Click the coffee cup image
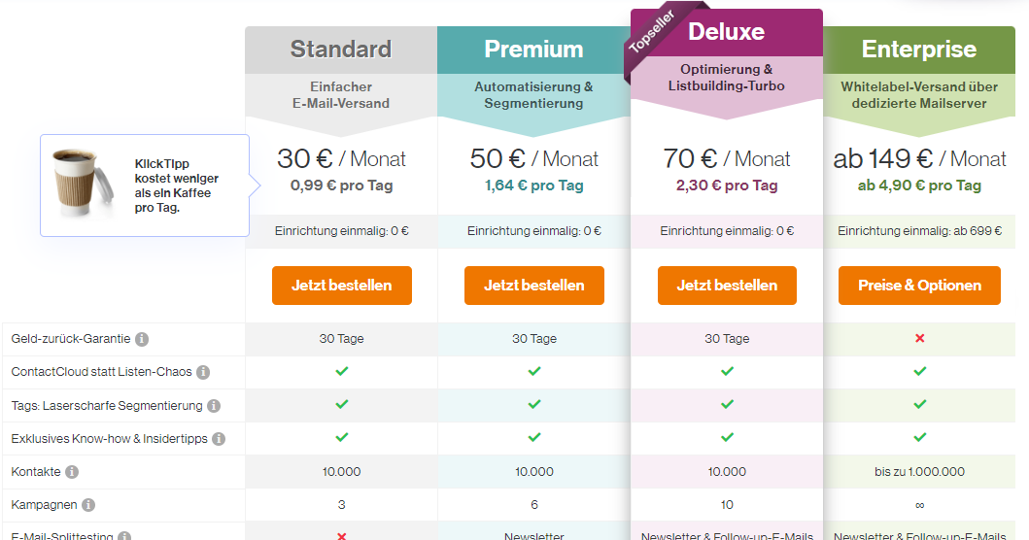Image resolution: width=1029 pixels, height=540 pixels. (x=83, y=183)
